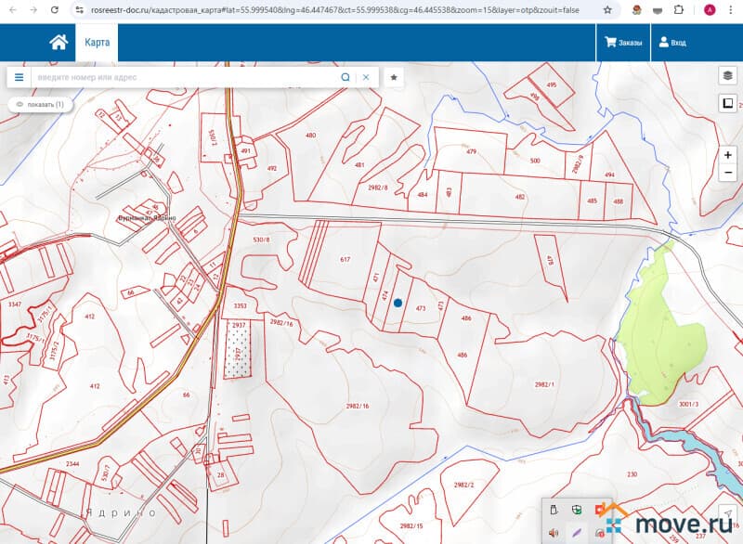Click the star favorites button
The height and width of the screenshot is (544, 743).
coord(394,77)
